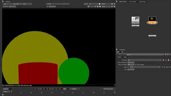171x96 pixels.
Task: Switch to the MLAA tab in properties
Action: coord(119,57)
